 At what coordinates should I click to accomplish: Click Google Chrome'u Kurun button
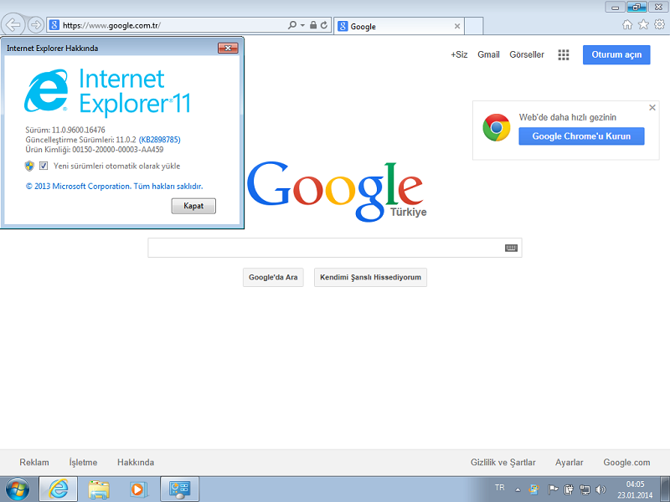tap(581, 136)
